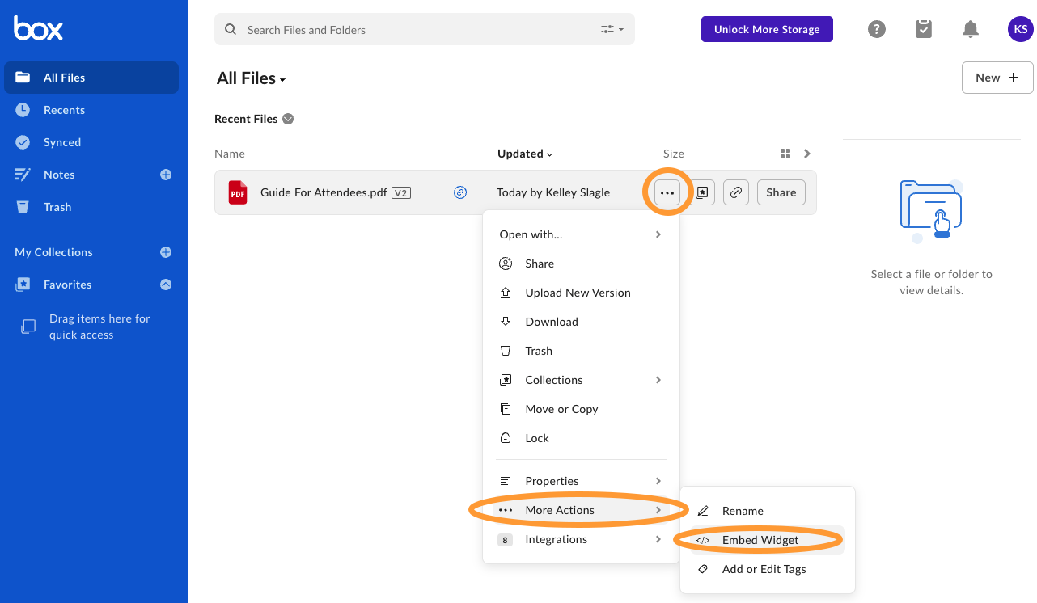This screenshot has width=1037, height=603.
Task: Expand the All Files title dropdown
Action: (x=282, y=79)
